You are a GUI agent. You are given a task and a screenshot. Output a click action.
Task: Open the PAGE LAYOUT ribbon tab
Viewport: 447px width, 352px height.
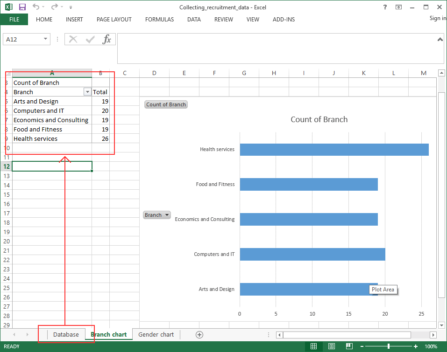pos(114,20)
